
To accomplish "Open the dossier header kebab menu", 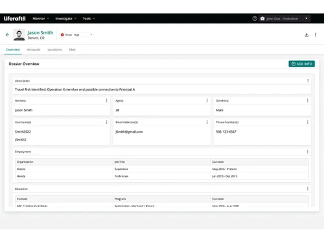I will 316,35.
